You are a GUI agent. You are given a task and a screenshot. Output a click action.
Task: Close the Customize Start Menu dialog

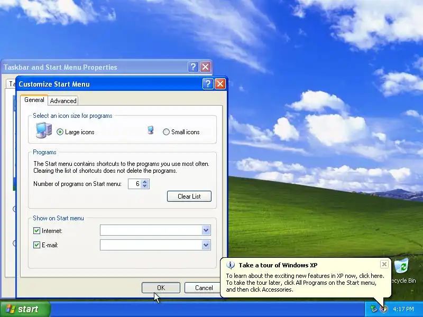[x=220, y=84]
